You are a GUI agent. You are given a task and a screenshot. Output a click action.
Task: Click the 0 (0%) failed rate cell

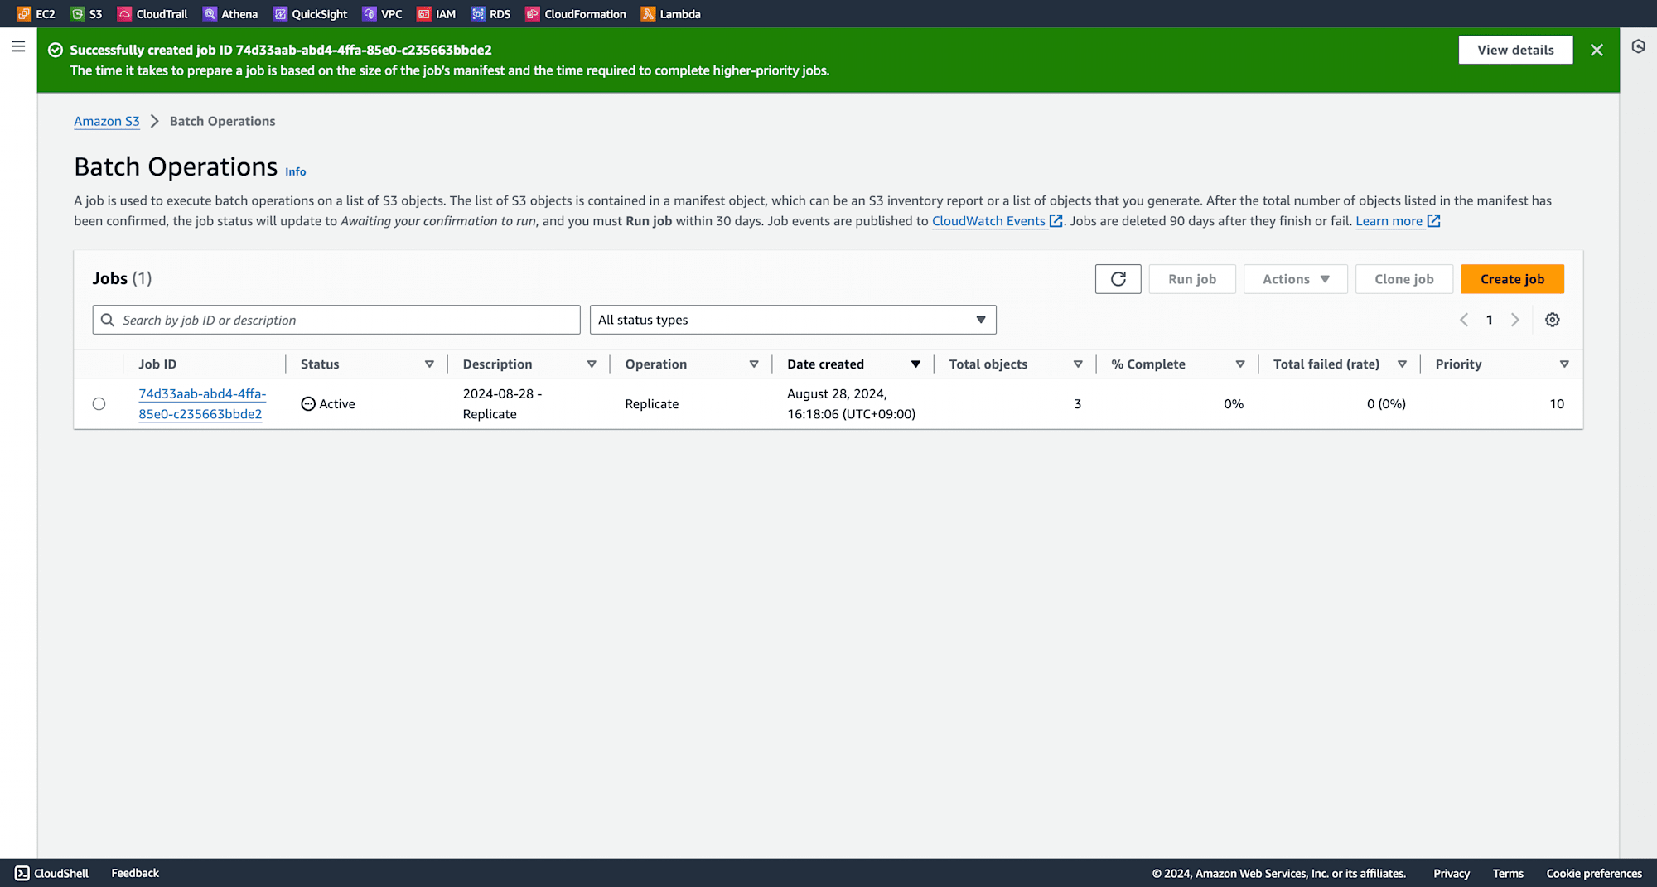point(1386,404)
